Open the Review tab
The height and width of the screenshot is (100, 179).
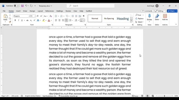[68, 11]
